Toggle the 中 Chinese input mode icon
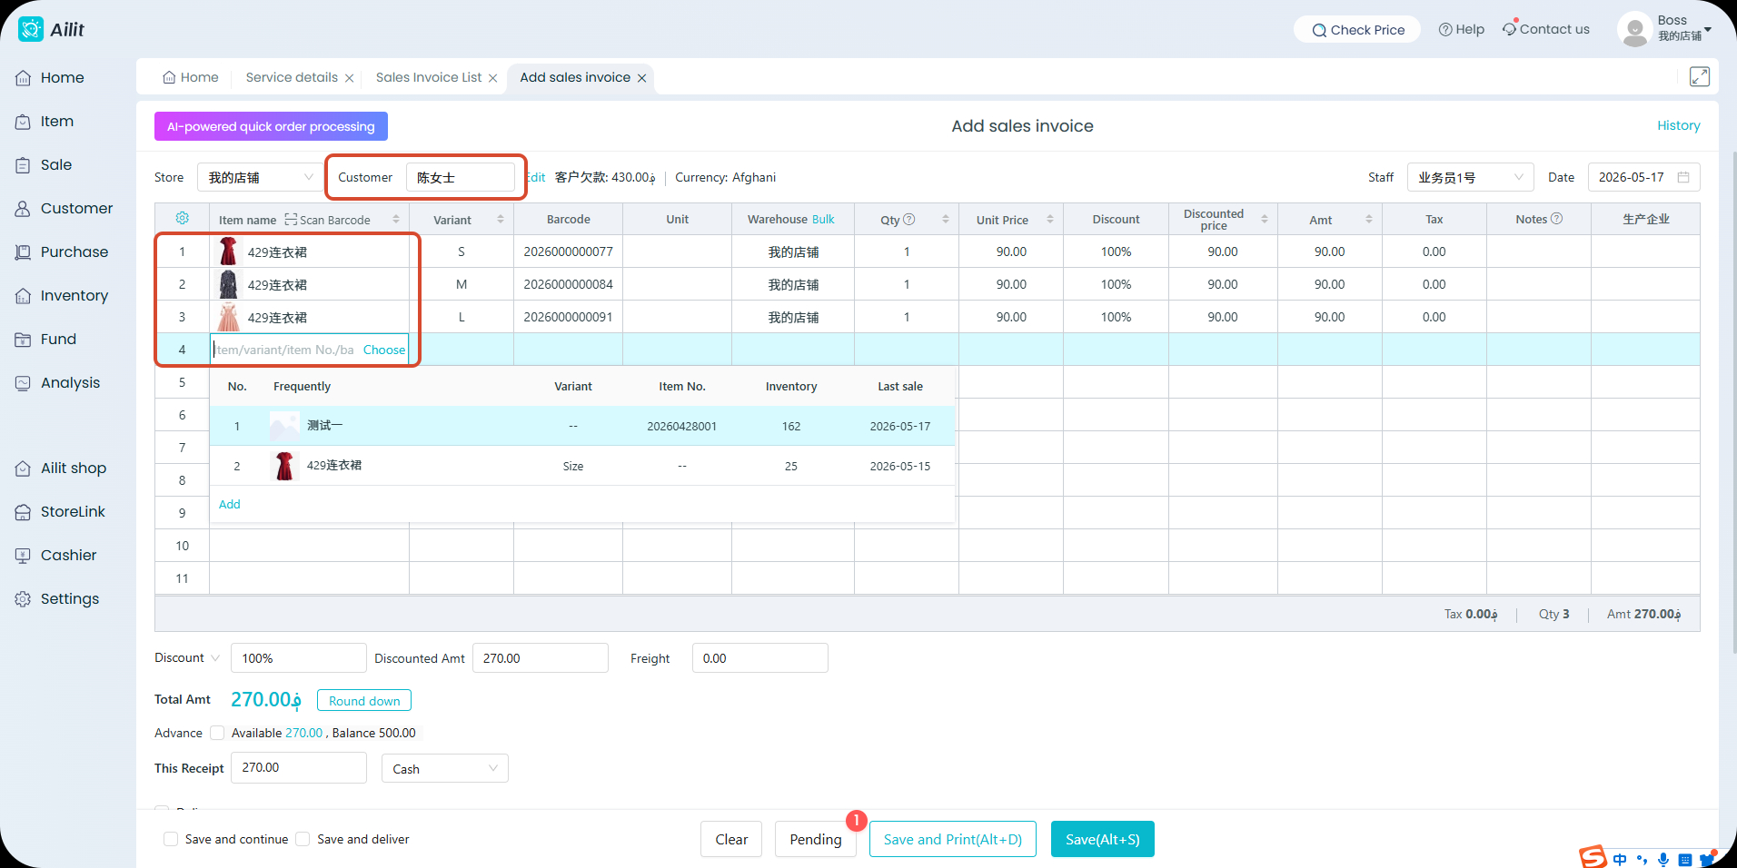This screenshot has width=1737, height=868. [1620, 860]
